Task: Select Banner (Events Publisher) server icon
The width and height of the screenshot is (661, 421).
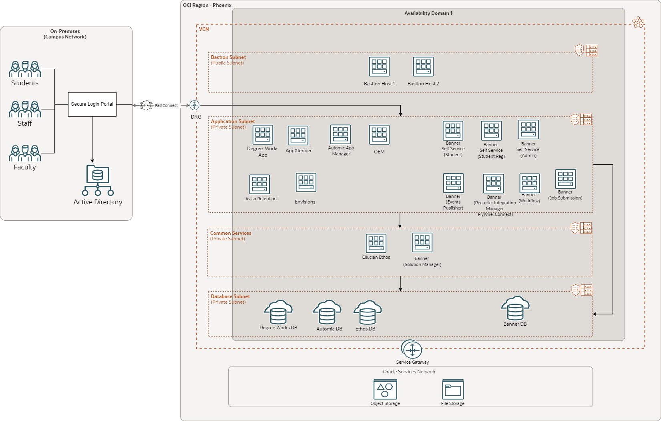Action: (453, 183)
